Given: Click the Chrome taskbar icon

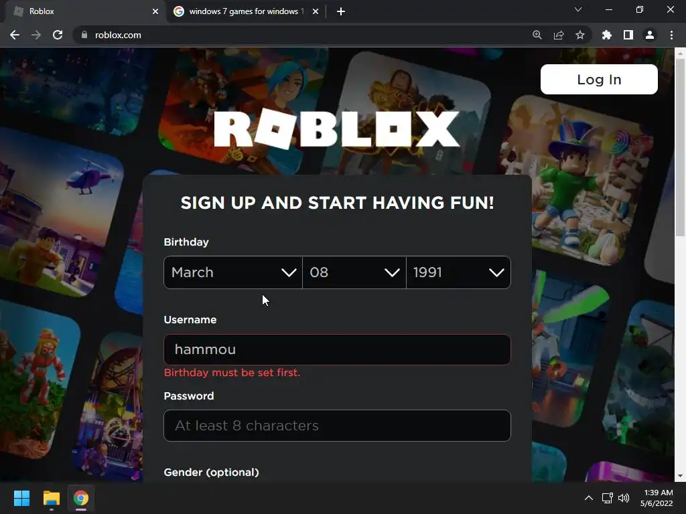Looking at the screenshot, I should coord(81,498).
